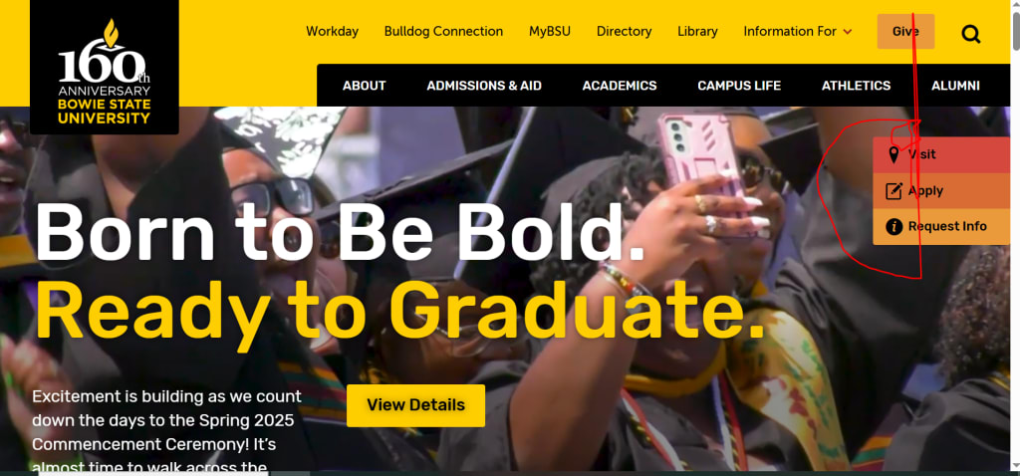
Task: Open the Bulldog Connection link
Action: (x=443, y=31)
